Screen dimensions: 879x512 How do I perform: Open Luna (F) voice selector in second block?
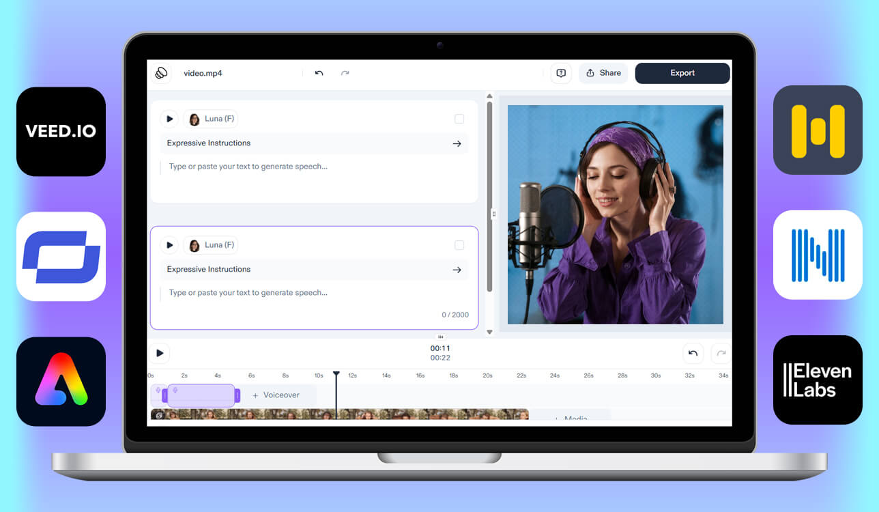click(x=211, y=245)
